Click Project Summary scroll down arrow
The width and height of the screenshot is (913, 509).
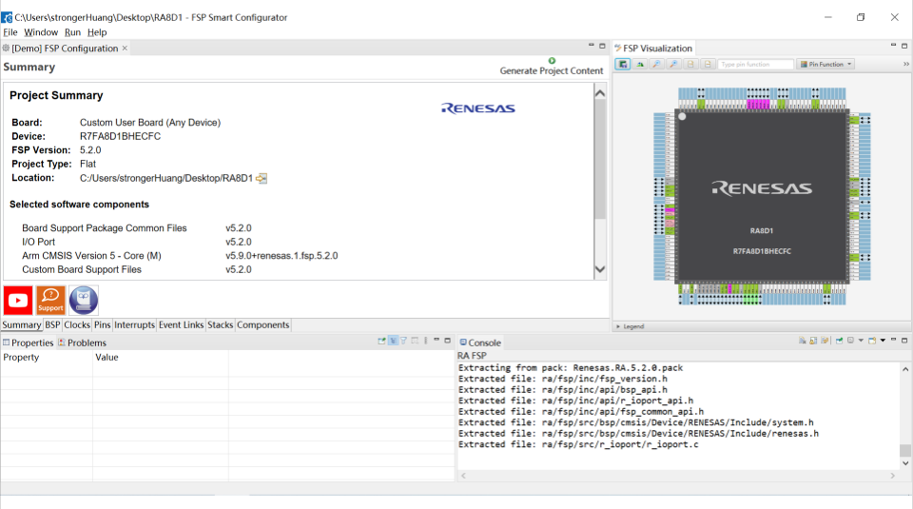pyautogui.click(x=600, y=269)
